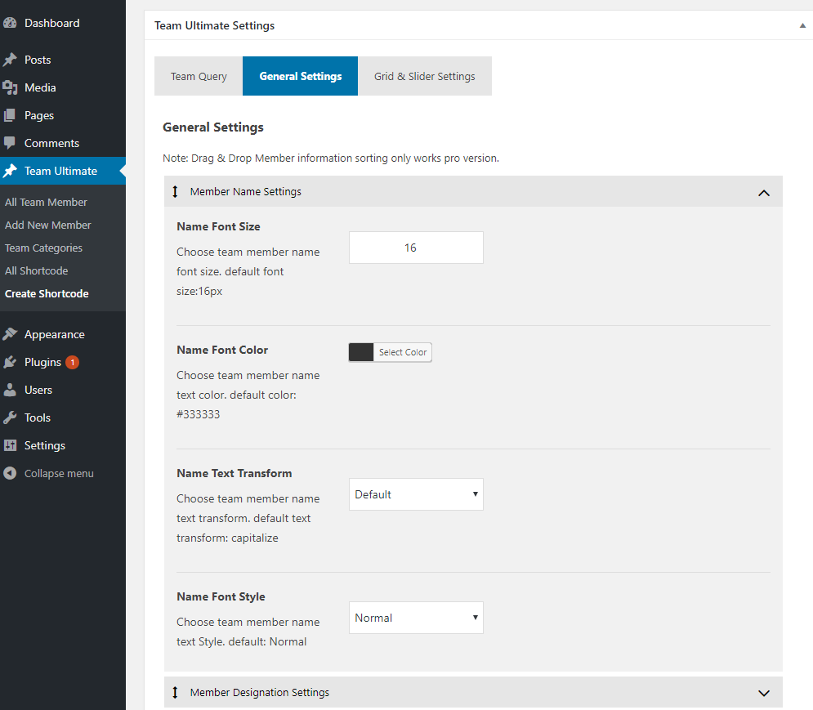813x710 pixels.
Task: Collapse the admin sidebar menu
Action: pyautogui.click(x=47, y=473)
